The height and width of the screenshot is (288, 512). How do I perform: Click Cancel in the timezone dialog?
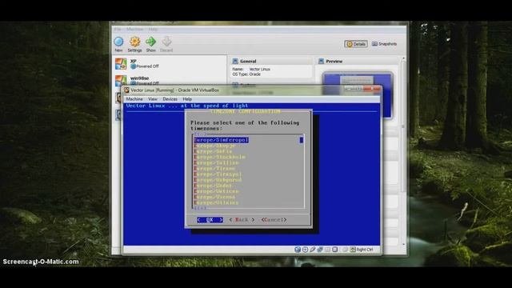(x=274, y=220)
